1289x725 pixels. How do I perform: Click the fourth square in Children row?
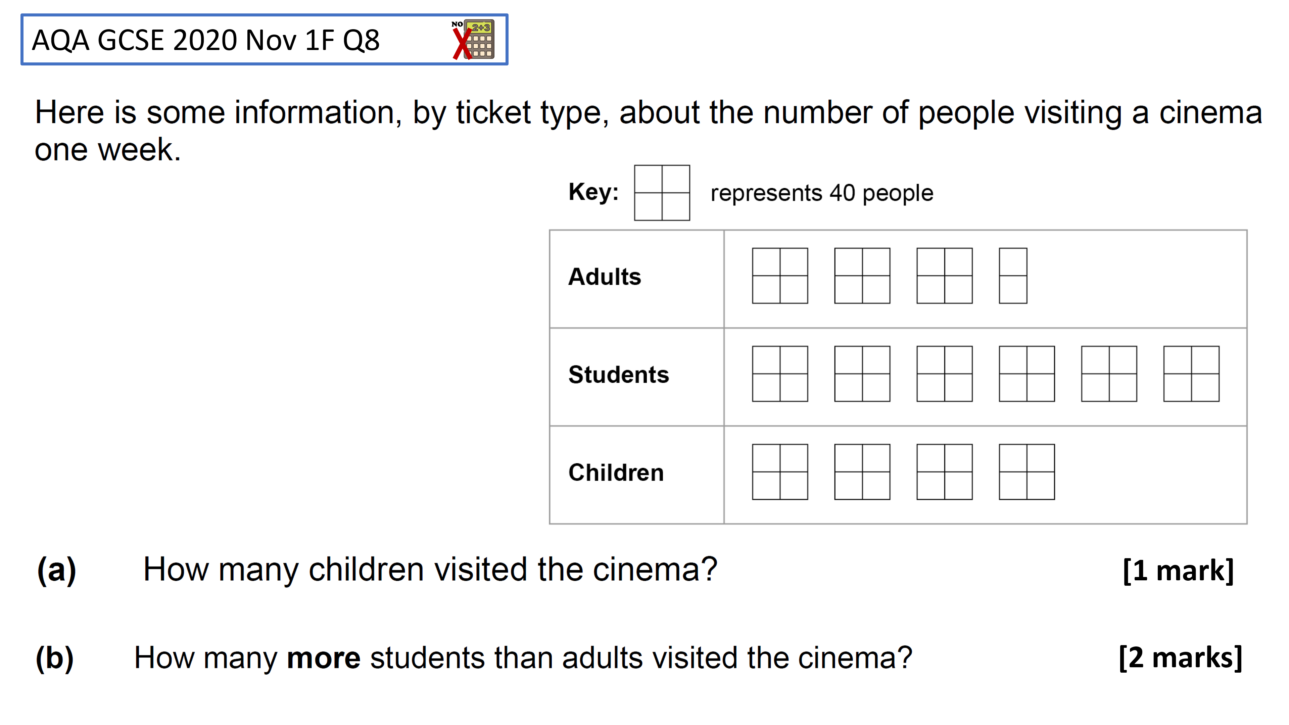pos(1026,472)
